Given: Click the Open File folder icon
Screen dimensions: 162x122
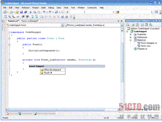Looking at the screenshot, I should 17,12.
